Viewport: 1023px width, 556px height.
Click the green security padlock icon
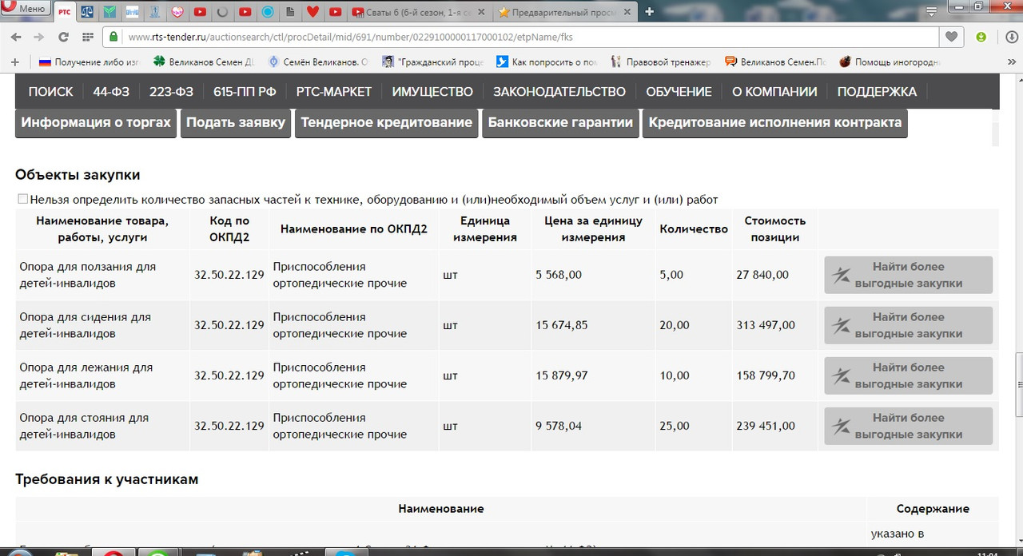click(x=114, y=37)
